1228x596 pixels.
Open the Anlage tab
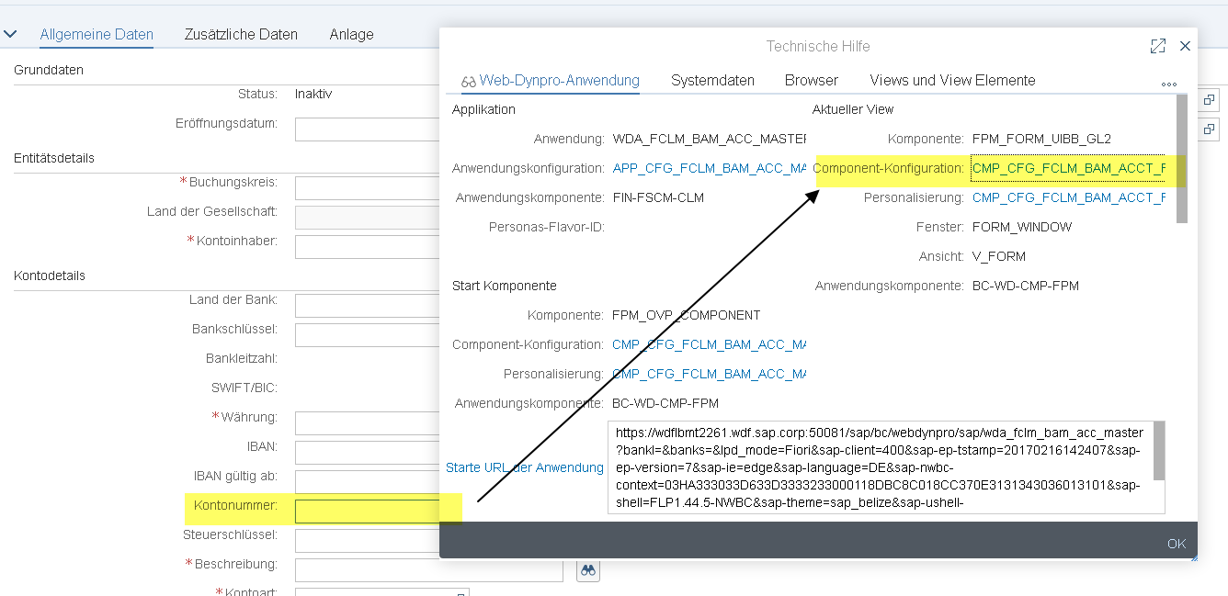point(351,34)
